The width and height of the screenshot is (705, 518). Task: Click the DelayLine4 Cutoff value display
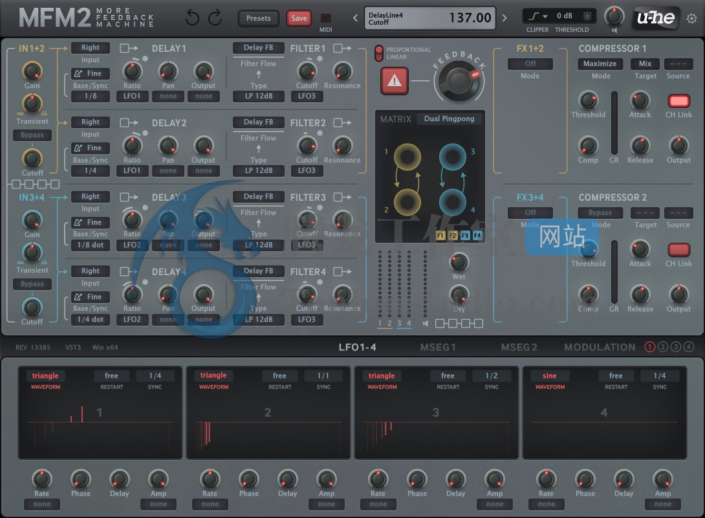coord(430,18)
